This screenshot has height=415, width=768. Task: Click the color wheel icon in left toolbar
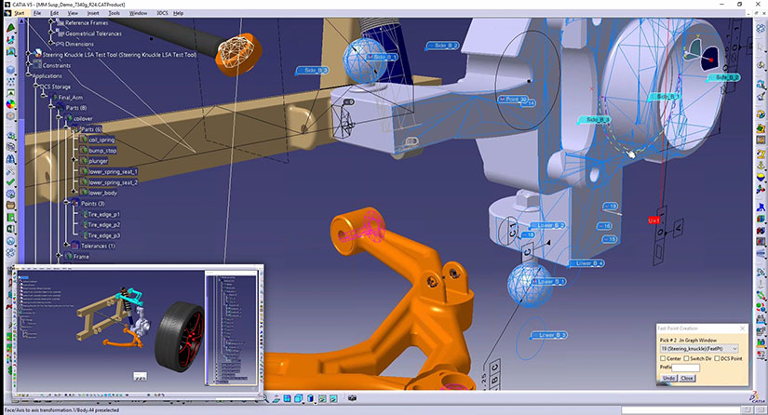tap(10, 104)
